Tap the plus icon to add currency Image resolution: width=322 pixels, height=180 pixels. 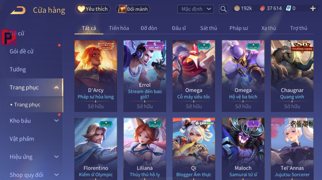(313, 9)
